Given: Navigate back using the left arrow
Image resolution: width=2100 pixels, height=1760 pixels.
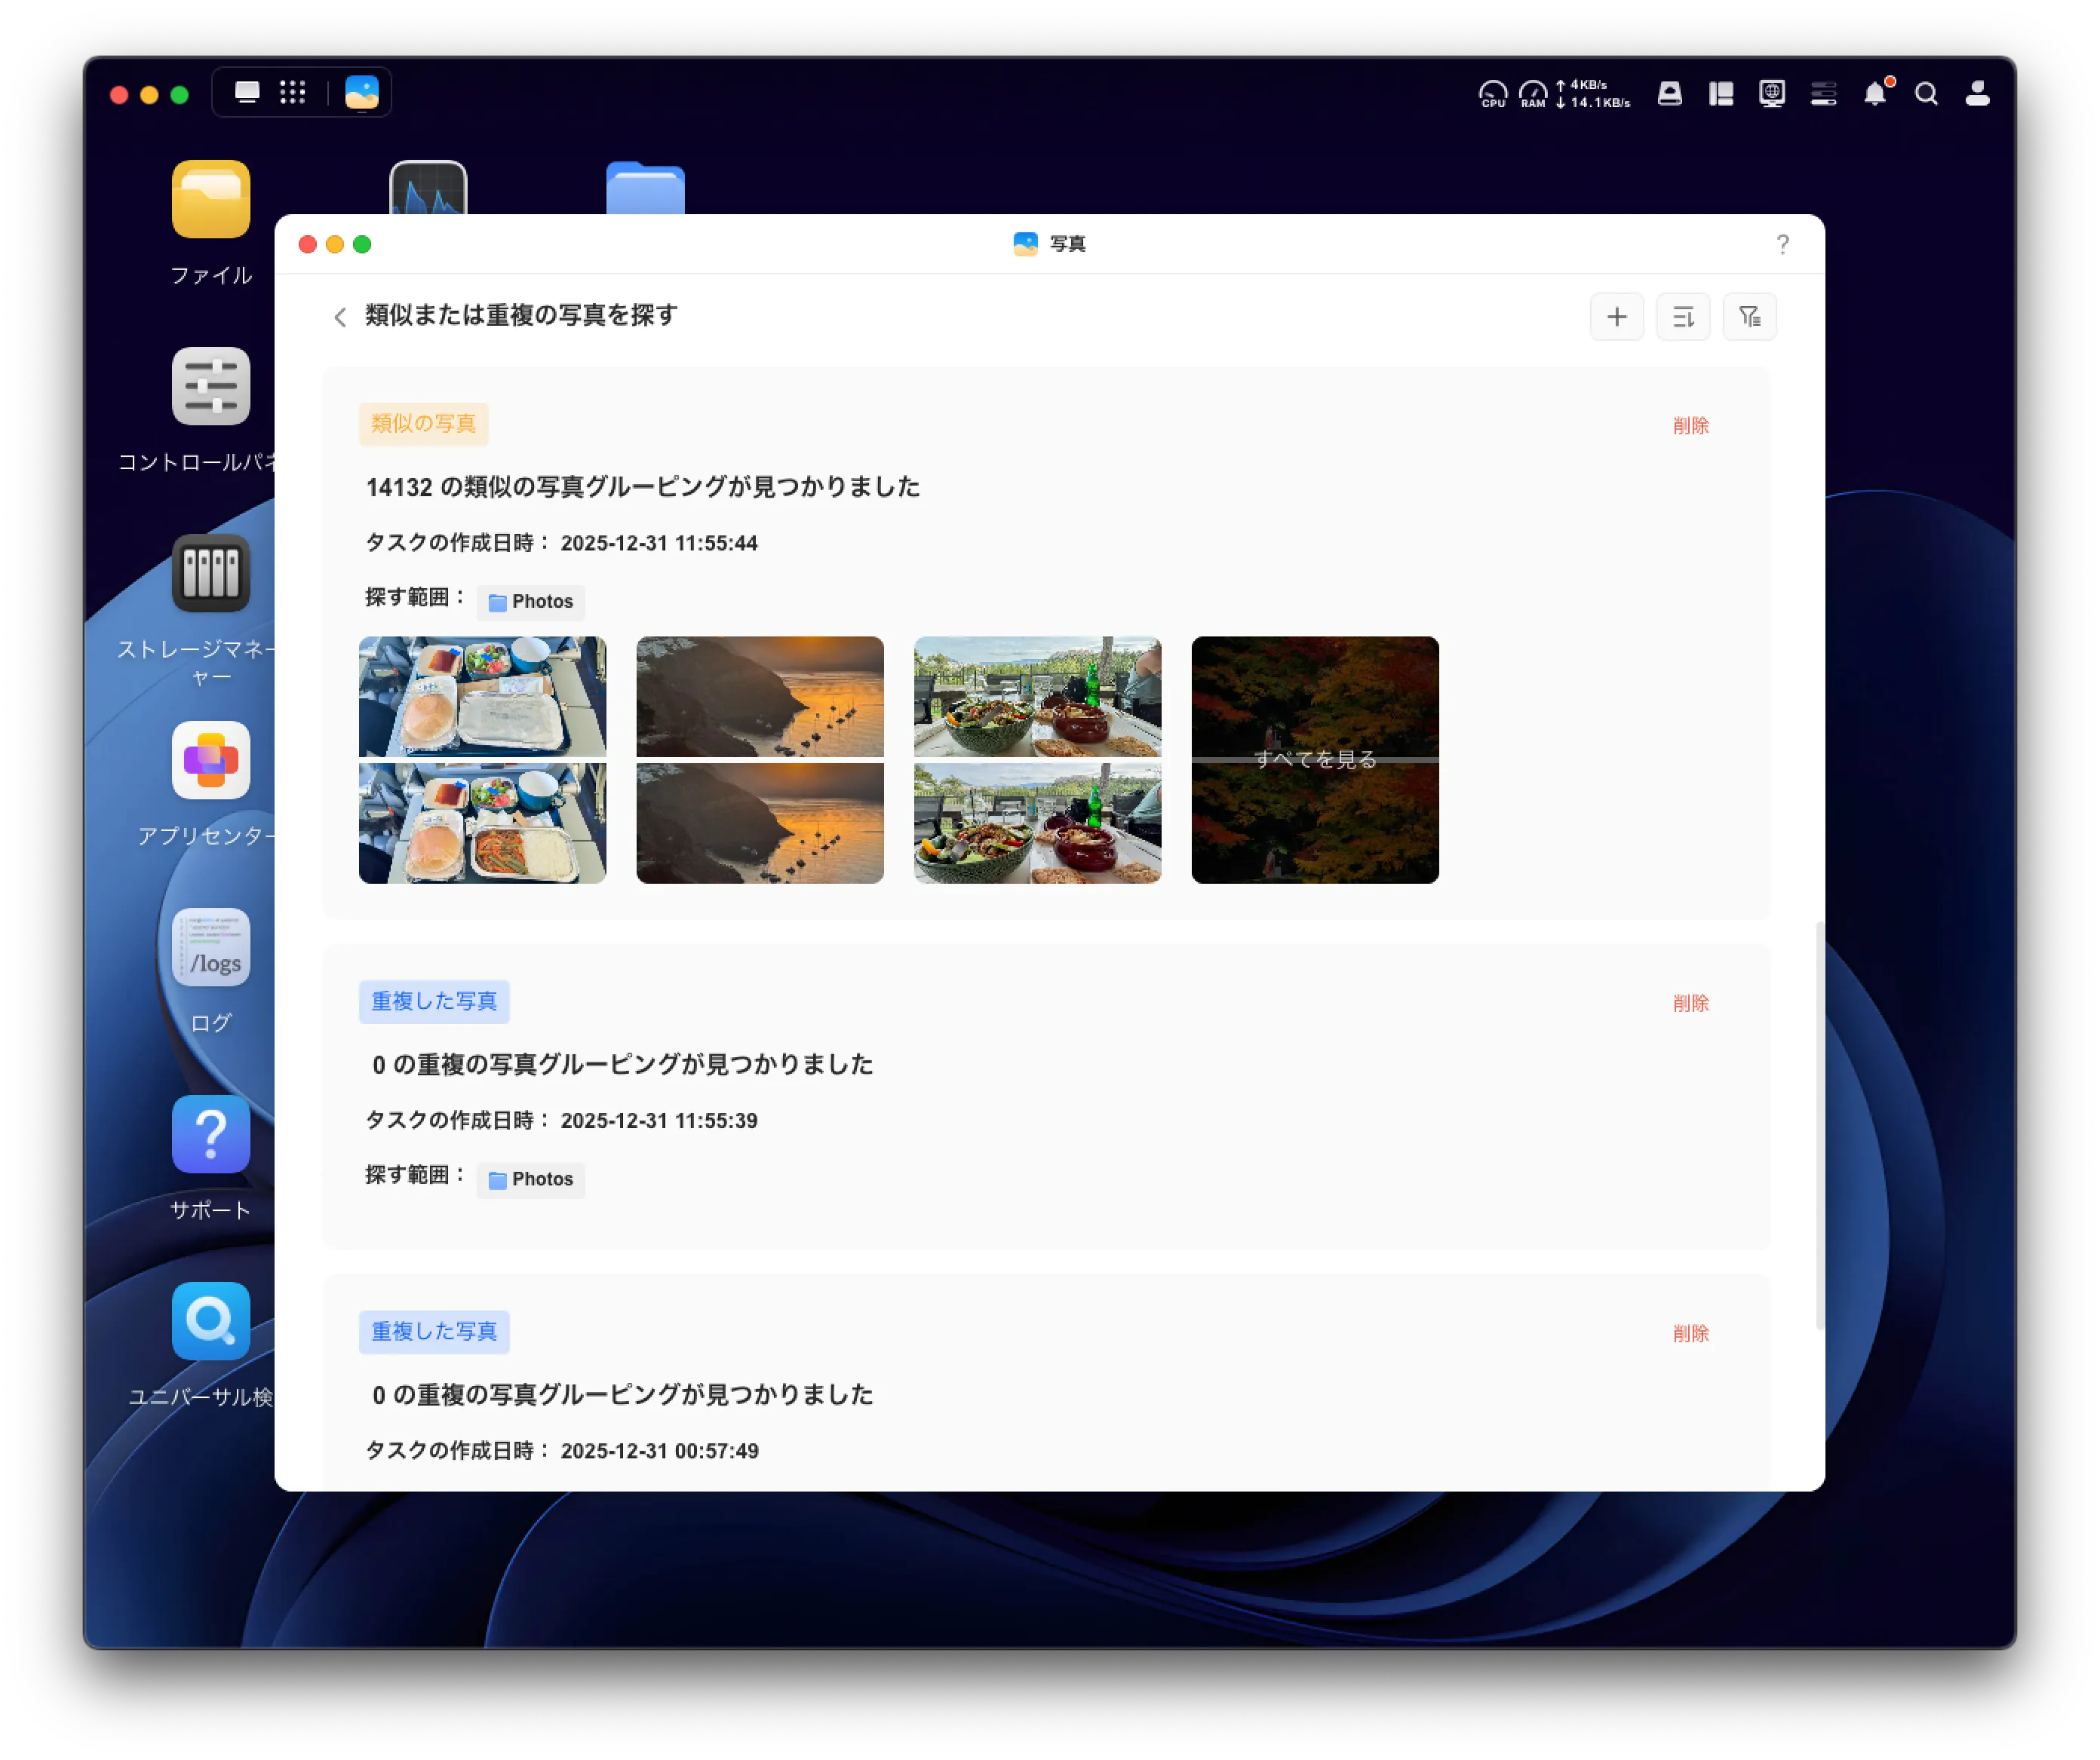Looking at the screenshot, I should tap(340, 317).
